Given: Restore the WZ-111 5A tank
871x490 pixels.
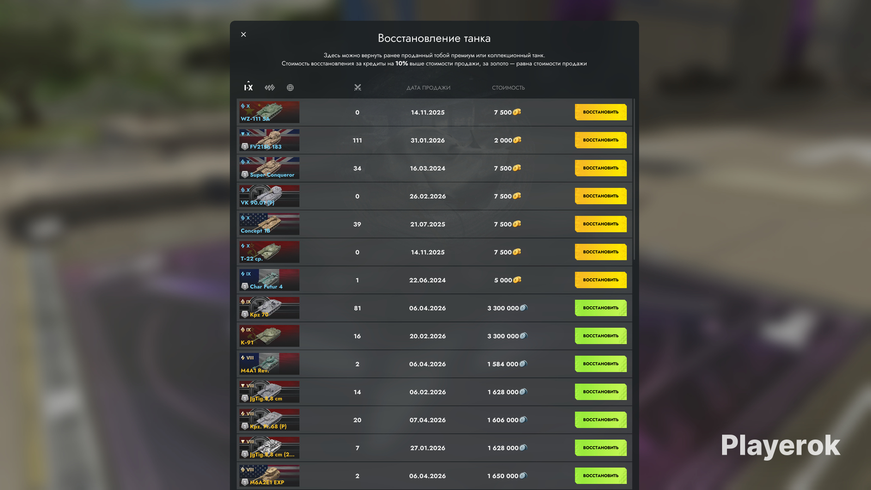Looking at the screenshot, I should (x=601, y=112).
